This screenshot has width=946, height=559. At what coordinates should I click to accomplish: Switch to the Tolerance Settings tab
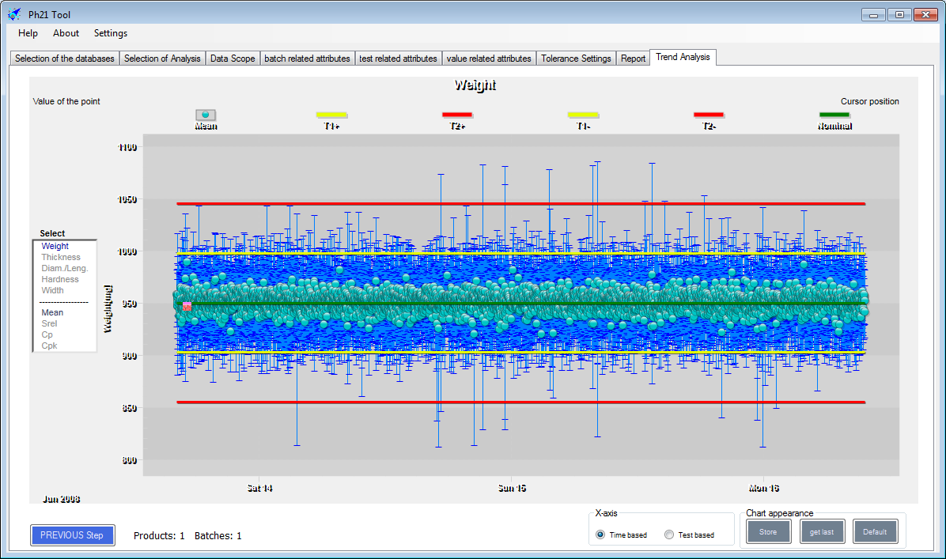[x=576, y=59]
